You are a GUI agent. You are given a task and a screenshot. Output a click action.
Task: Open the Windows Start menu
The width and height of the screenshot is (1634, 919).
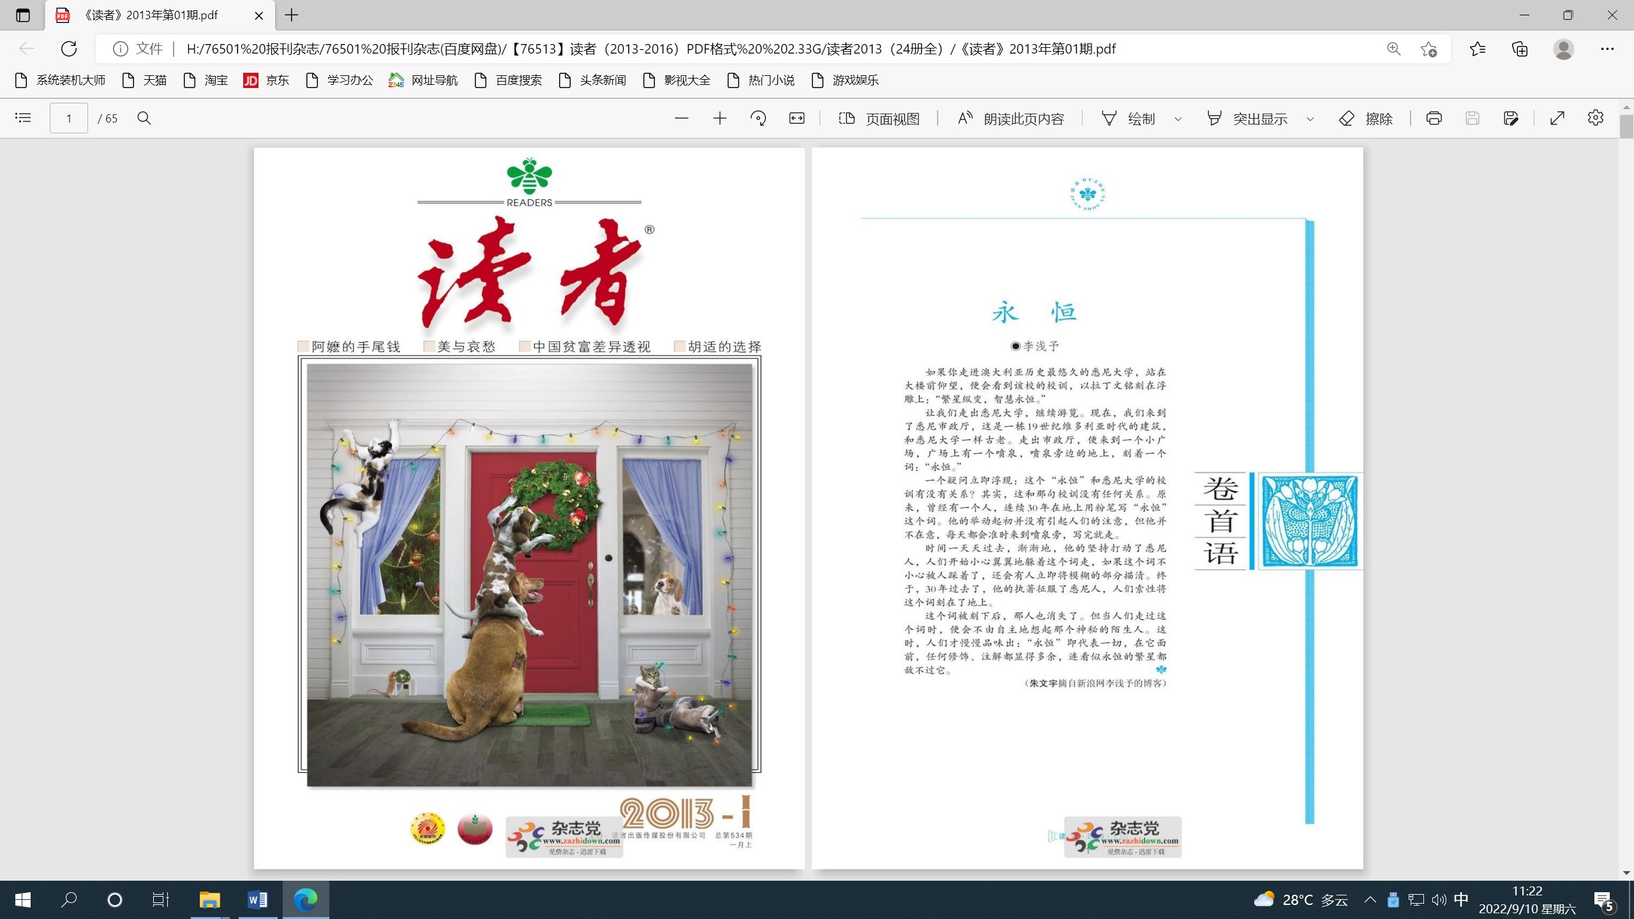(x=23, y=900)
